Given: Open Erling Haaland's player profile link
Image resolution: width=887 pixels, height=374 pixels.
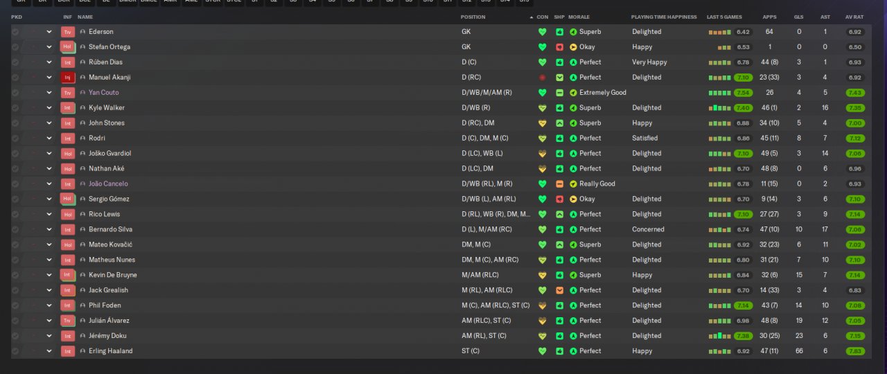Looking at the screenshot, I should click(110, 351).
